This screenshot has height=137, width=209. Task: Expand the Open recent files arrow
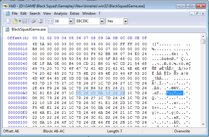coord(20,21)
